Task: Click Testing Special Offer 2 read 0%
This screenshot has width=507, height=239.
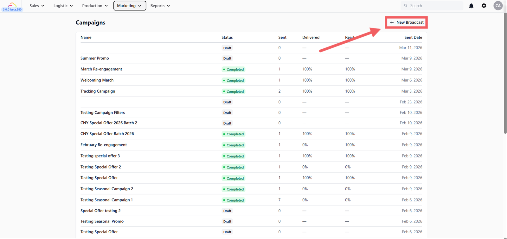Action: point(348,167)
